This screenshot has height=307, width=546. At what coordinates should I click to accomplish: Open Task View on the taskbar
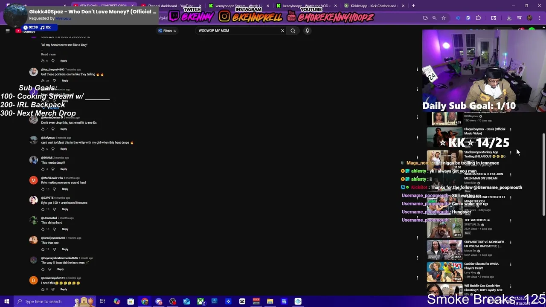pyautogui.click(x=102, y=301)
